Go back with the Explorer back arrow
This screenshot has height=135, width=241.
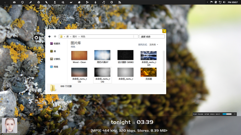[x=49, y=36]
